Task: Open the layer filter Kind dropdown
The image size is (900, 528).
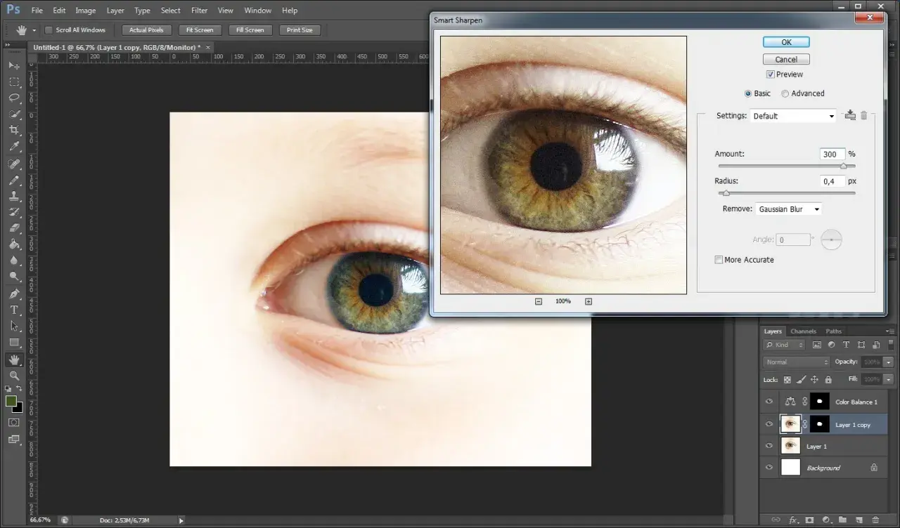Action: [784, 345]
